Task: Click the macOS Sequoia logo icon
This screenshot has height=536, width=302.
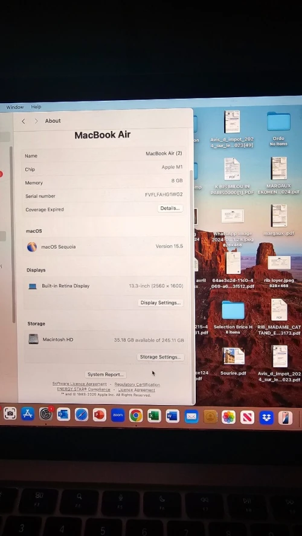Action: [32, 247]
